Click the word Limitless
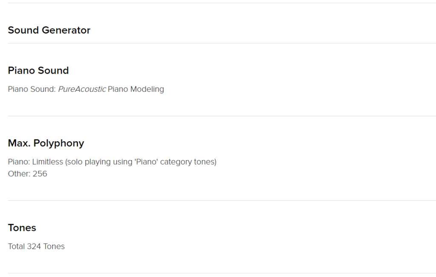 click(x=48, y=162)
